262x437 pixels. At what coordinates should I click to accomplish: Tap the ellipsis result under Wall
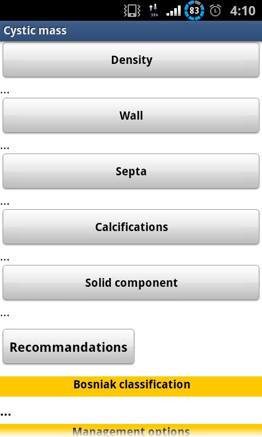tap(5, 148)
